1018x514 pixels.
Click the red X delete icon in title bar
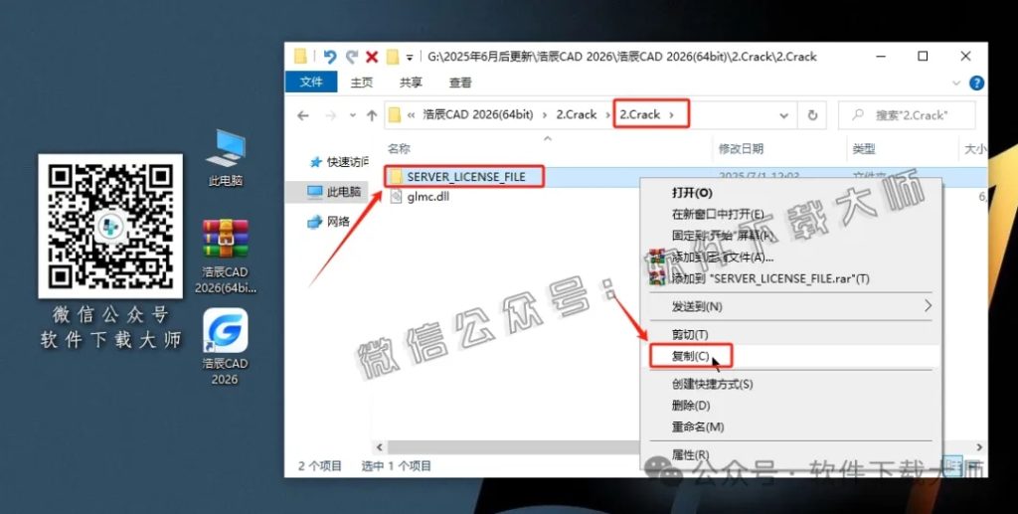tap(372, 57)
